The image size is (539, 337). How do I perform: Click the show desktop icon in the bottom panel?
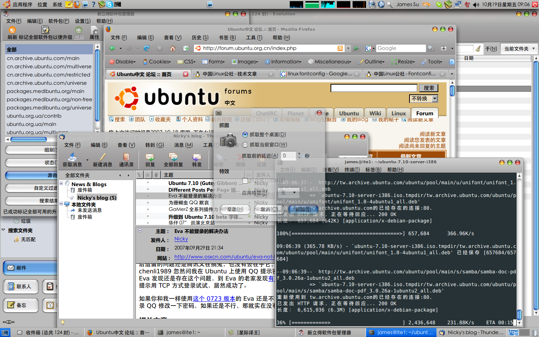[5, 333]
